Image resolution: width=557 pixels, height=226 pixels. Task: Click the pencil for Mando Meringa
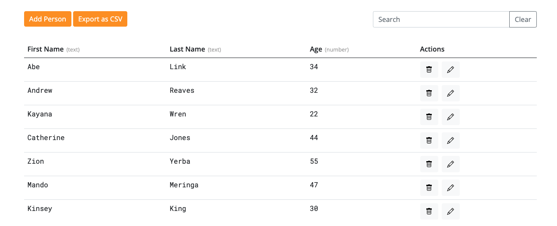click(x=450, y=188)
